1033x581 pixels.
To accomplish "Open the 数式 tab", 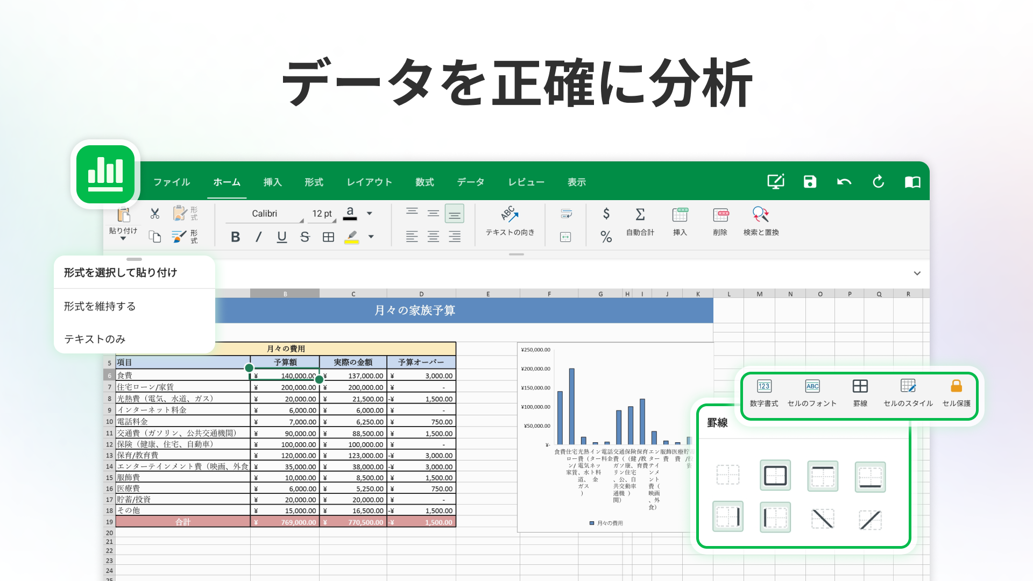I will coord(424,182).
